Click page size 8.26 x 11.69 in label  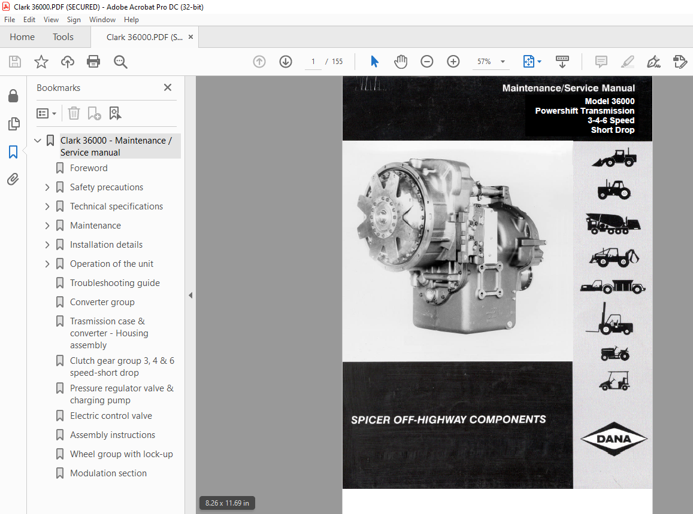pos(227,503)
